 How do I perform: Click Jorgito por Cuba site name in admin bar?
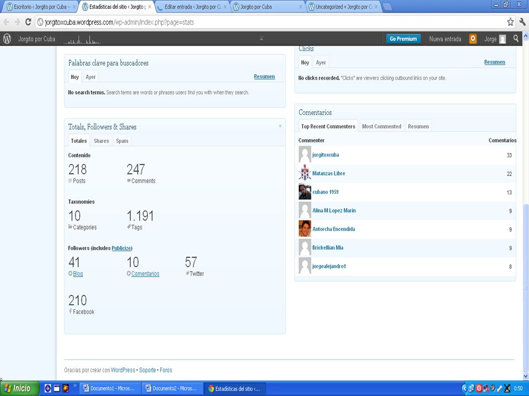36,38
